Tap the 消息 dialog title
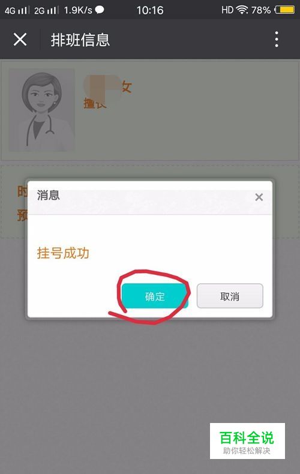This screenshot has height=474, width=300. tap(49, 195)
